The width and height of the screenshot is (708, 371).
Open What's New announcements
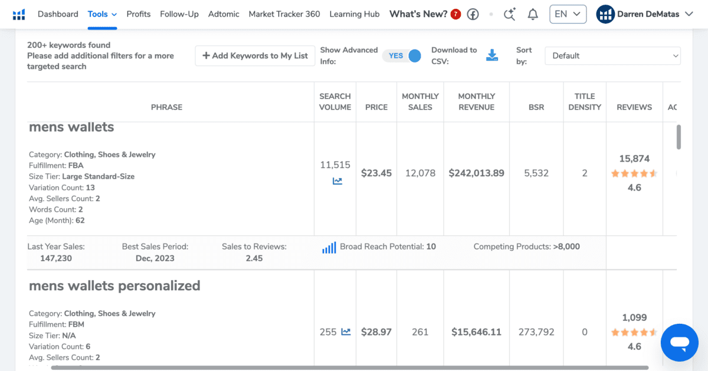(418, 14)
